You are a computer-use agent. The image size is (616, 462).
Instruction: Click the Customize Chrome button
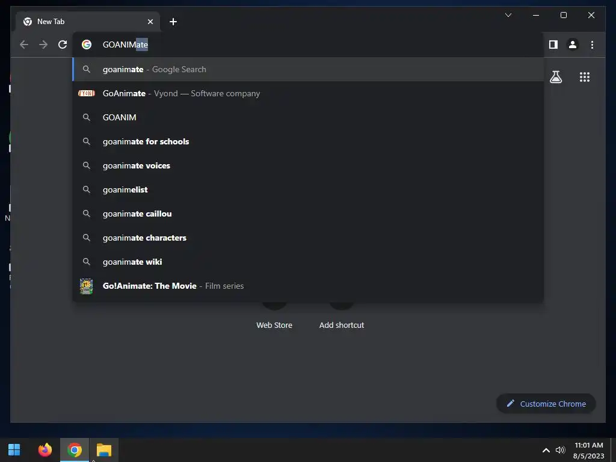pyautogui.click(x=546, y=404)
